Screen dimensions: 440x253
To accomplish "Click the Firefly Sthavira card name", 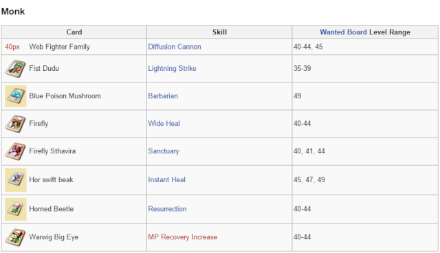I will pos(52,151).
